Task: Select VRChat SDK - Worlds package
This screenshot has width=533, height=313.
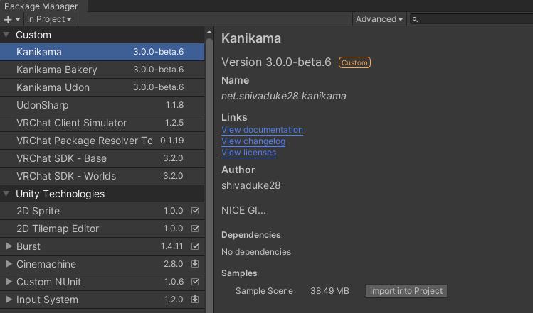Action: (102, 176)
